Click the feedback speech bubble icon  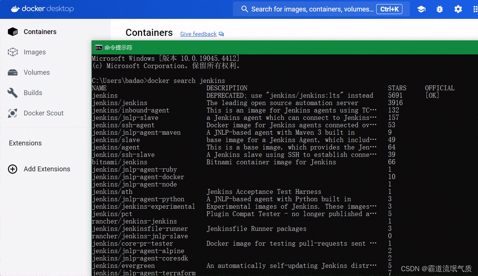click(x=221, y=34)
